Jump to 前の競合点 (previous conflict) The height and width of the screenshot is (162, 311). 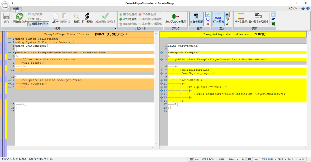[128, 24]
